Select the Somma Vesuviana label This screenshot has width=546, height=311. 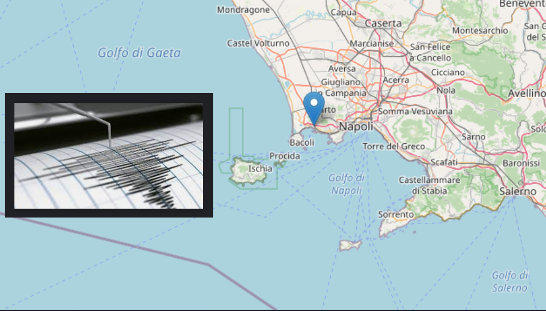click(415, 111)
